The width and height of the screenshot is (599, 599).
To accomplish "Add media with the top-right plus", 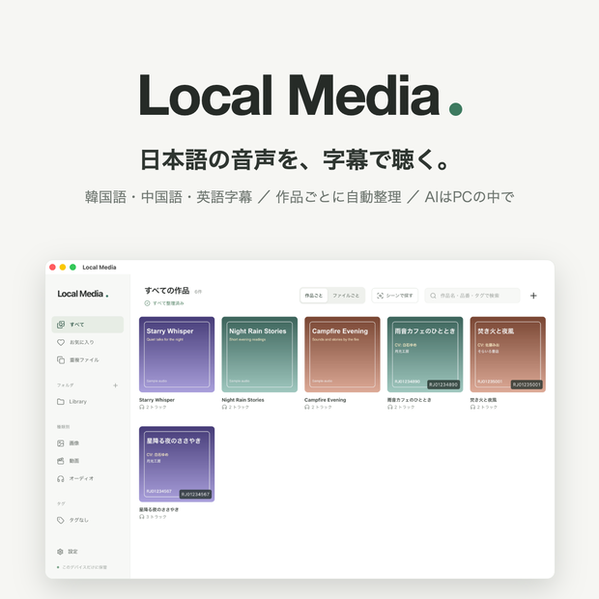I will click(x=533, y=296).
